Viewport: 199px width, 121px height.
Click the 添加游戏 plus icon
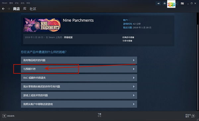click(x=4, y=116)
